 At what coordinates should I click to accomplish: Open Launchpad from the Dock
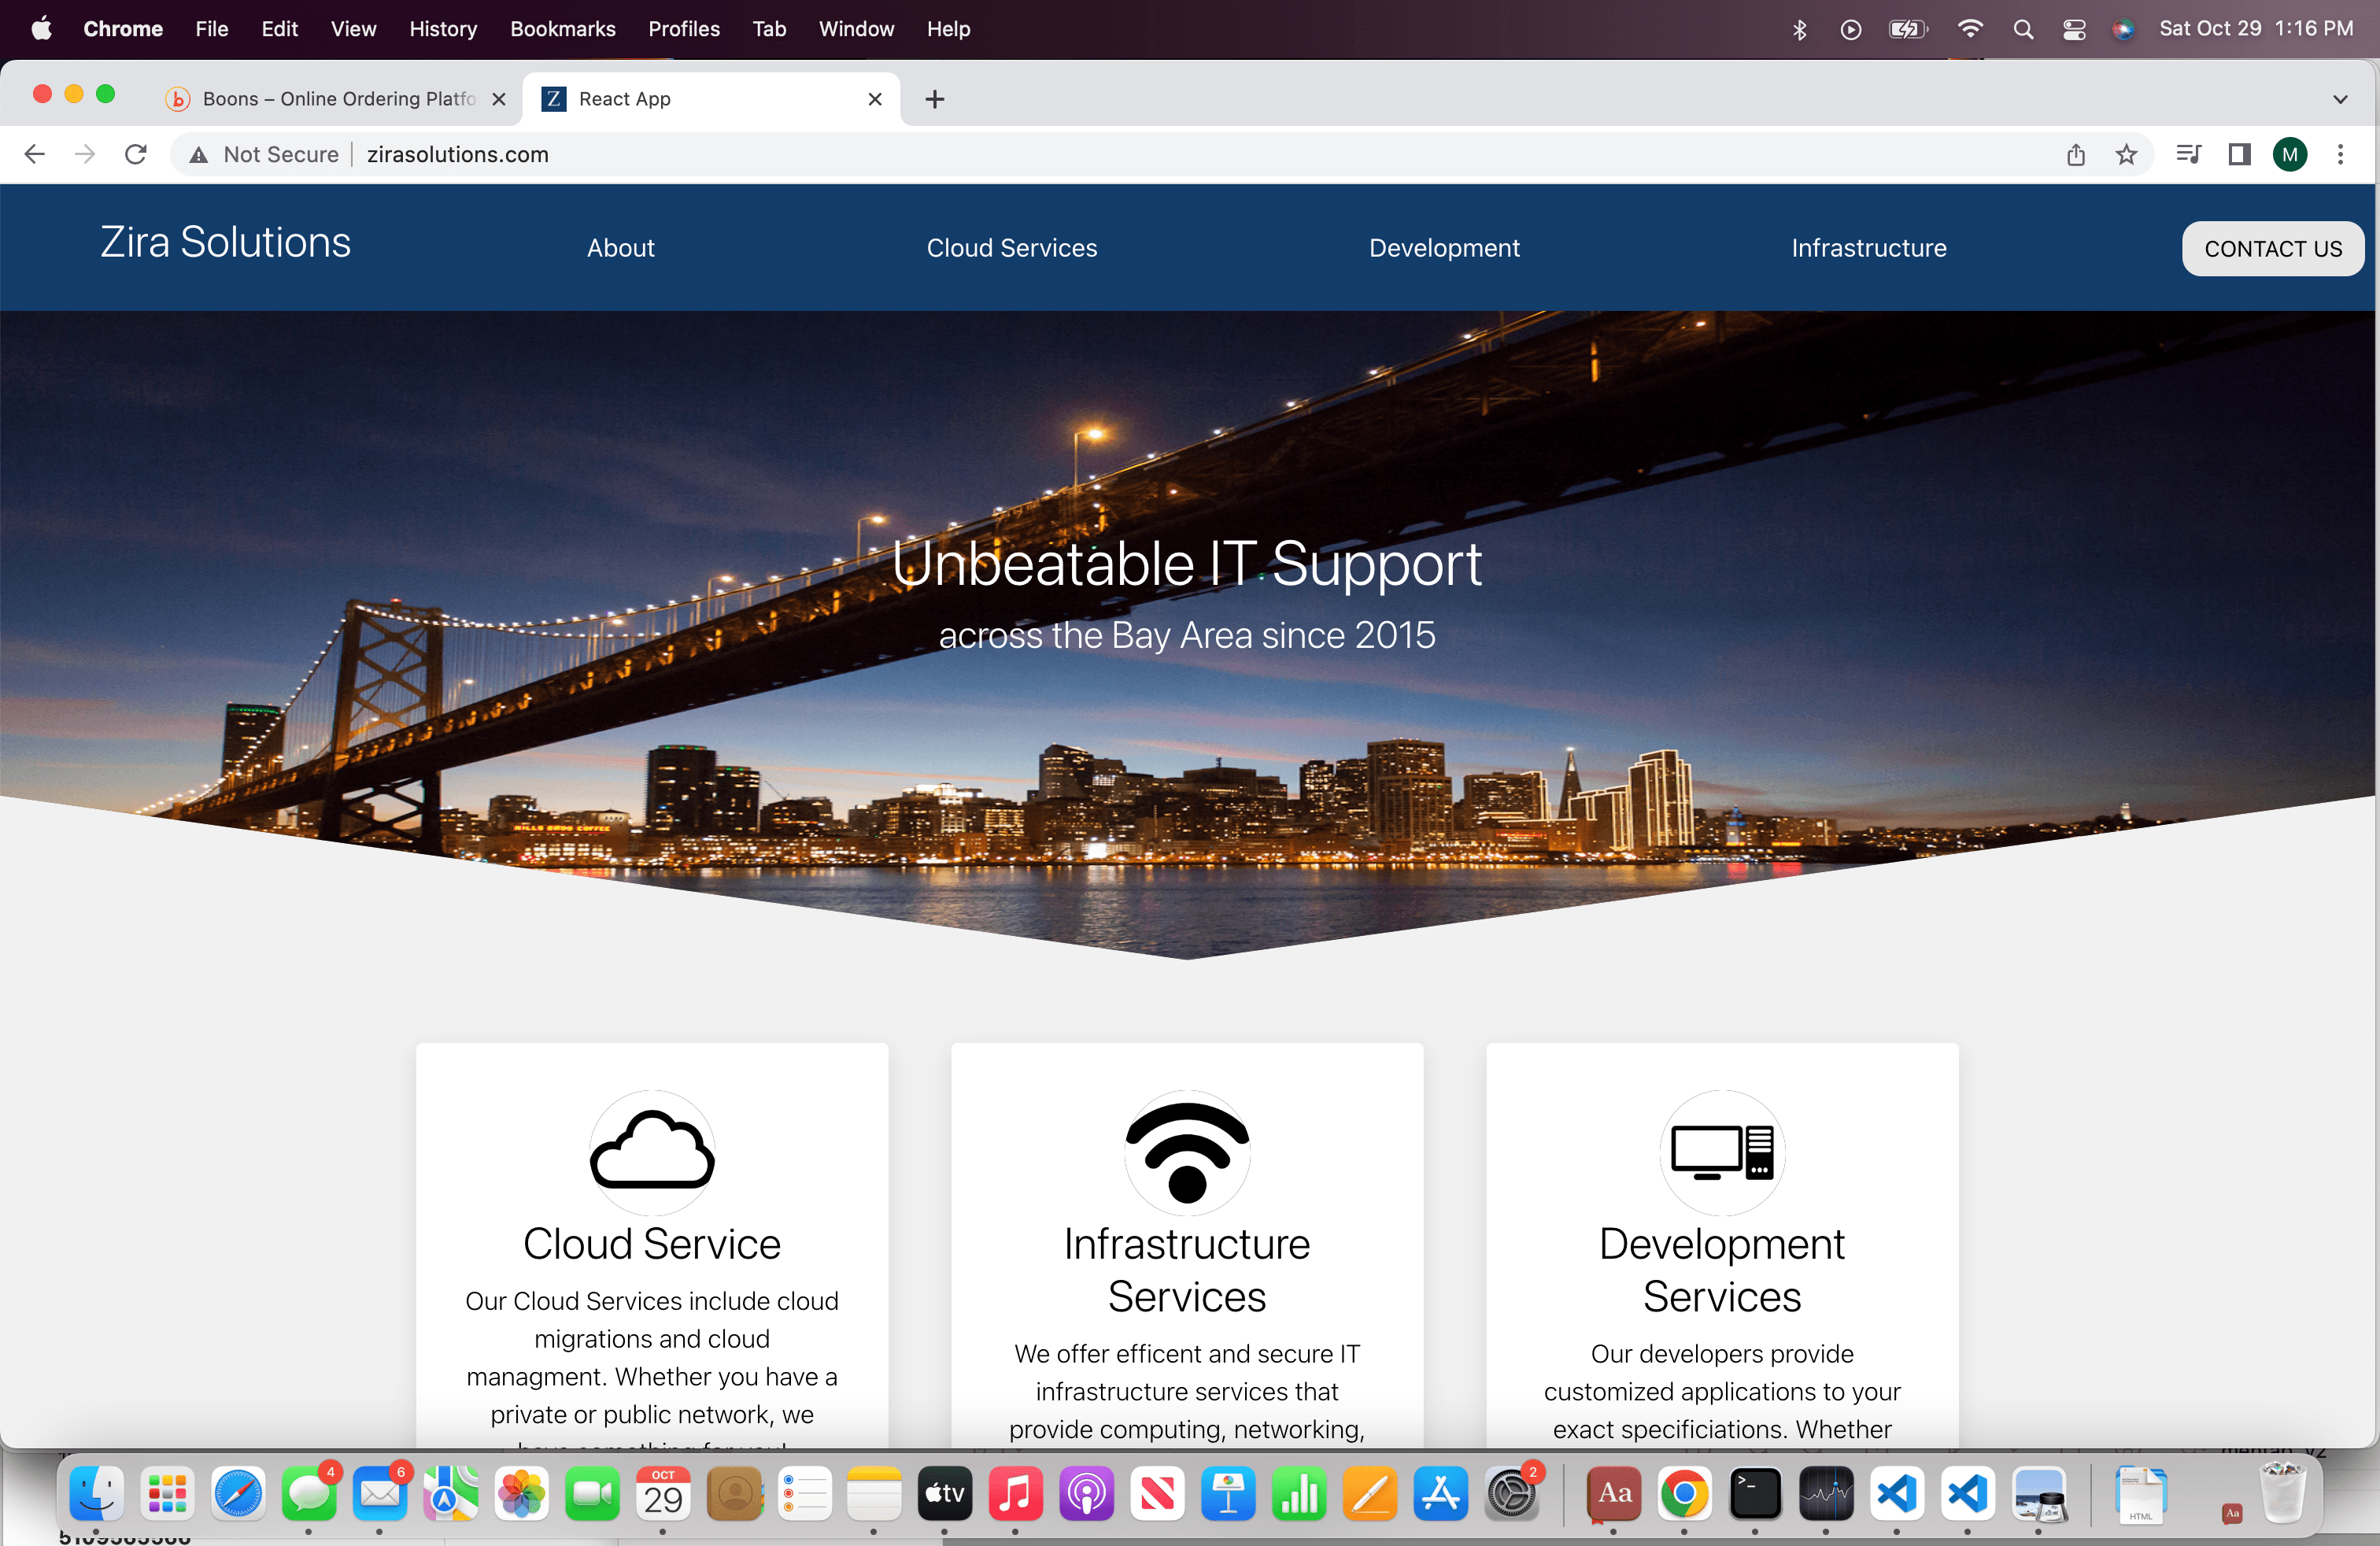tap(167, 1493)
